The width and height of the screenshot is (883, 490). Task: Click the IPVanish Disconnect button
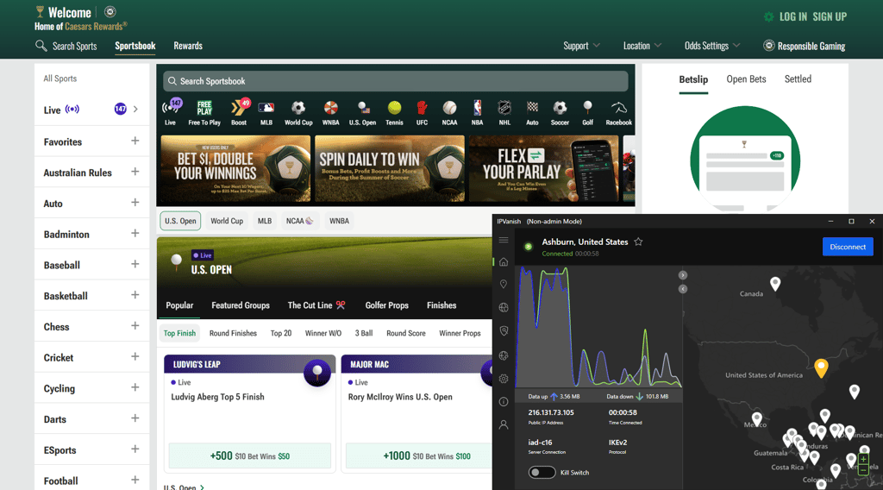click(x=848, y=247)
